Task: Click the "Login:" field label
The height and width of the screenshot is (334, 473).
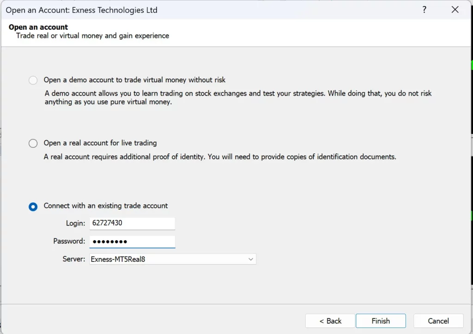Action: tap(75, 224)
